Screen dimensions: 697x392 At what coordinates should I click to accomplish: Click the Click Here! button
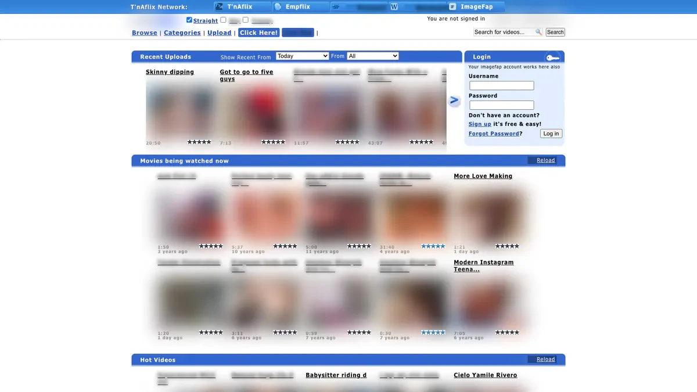click(259, 33)
